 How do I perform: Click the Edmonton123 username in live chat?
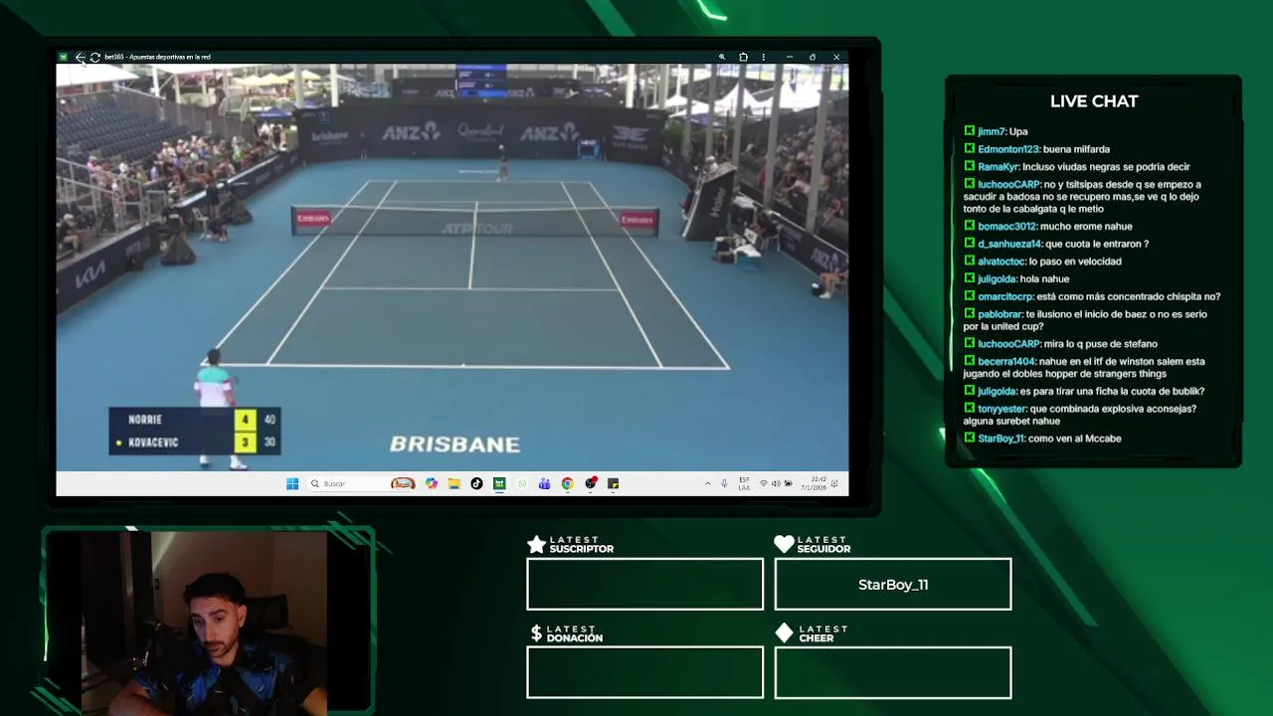point(1008,149)
